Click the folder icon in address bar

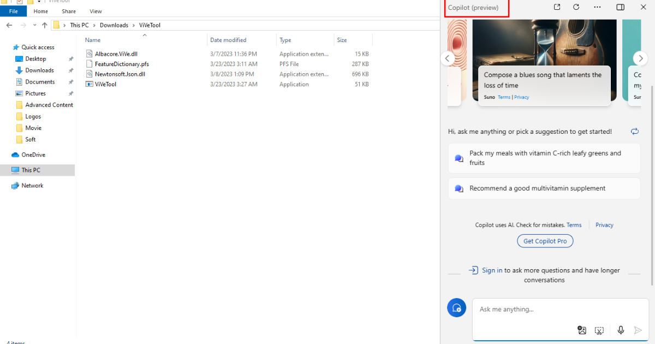point(56,25)
